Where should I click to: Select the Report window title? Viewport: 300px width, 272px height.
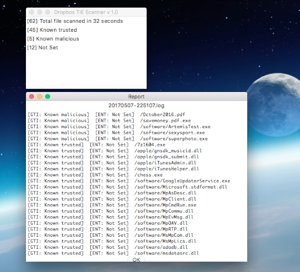click(x=136, y=96)
